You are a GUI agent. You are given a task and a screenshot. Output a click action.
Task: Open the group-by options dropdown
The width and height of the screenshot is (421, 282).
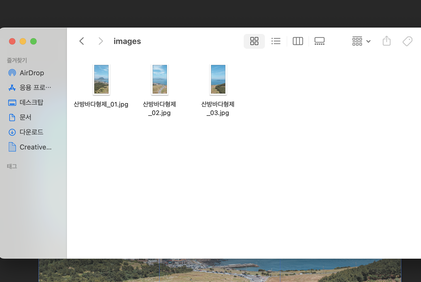coord(361,41)
